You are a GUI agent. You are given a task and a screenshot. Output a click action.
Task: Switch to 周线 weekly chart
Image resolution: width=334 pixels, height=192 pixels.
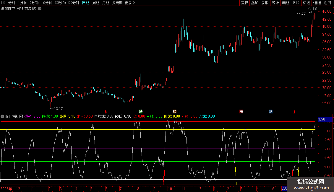[96, 3]
